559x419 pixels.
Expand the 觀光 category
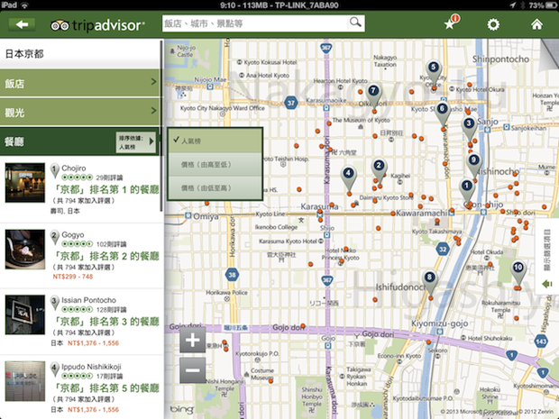coord(81,113)
